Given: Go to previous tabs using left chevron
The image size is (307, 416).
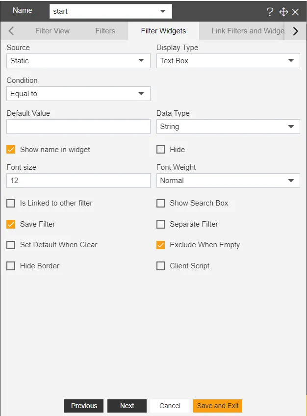Looking at the screenshot, I should (11, 31).
